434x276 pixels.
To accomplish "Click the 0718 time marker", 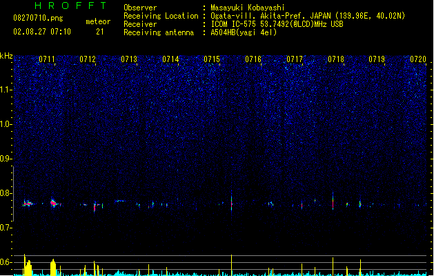I will click(x=336, y=59).
